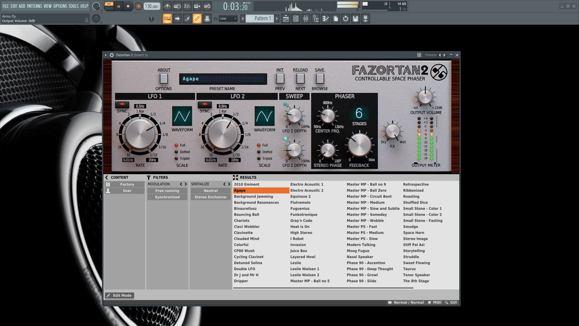This screenshot has height=326, width=579.
Task: Click the Agape preset name display
Action: (223, 79)
